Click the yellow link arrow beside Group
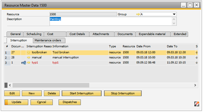This screenshot has width=203, height=112. [138, 14]
